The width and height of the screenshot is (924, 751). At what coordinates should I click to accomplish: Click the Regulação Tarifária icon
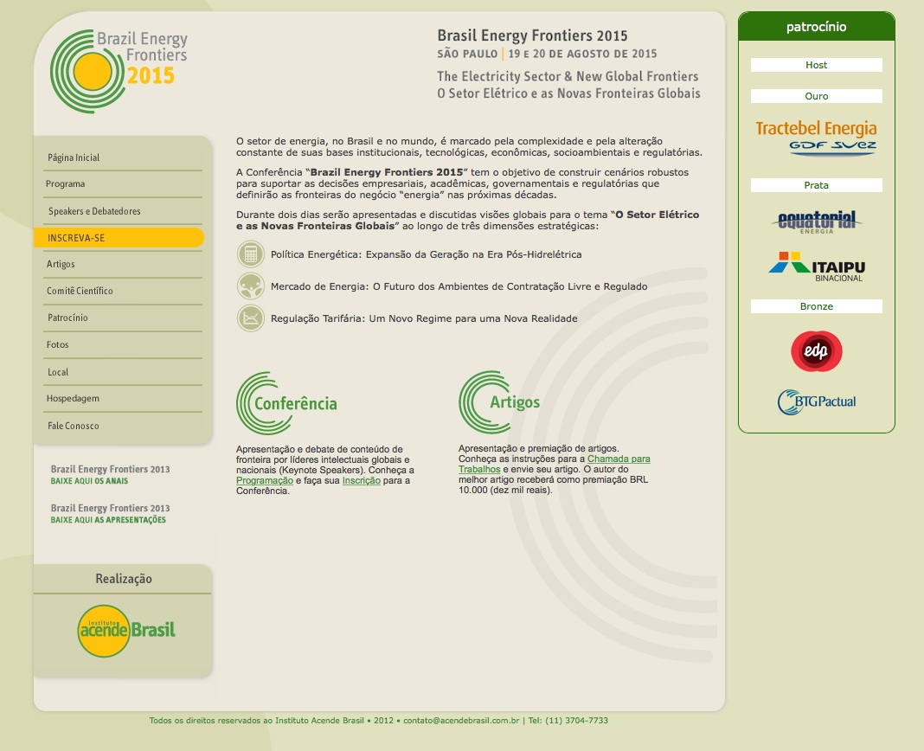250,318
